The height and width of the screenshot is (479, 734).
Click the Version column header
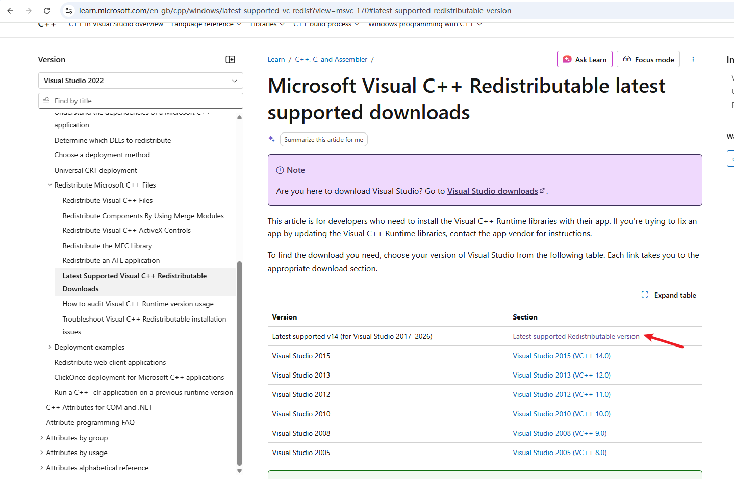(x=285, y=317)
